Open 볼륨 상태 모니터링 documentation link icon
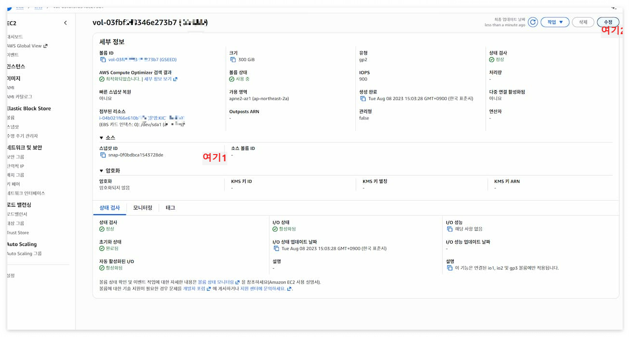This screenshot has height=337, width=630. (x=238, y=282)
